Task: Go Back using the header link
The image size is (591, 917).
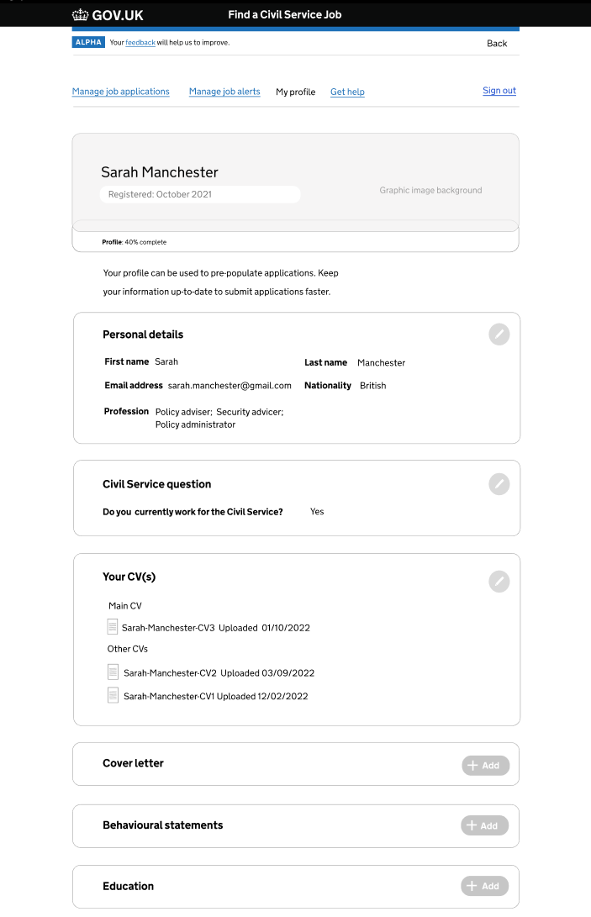Action: point(497,43)
